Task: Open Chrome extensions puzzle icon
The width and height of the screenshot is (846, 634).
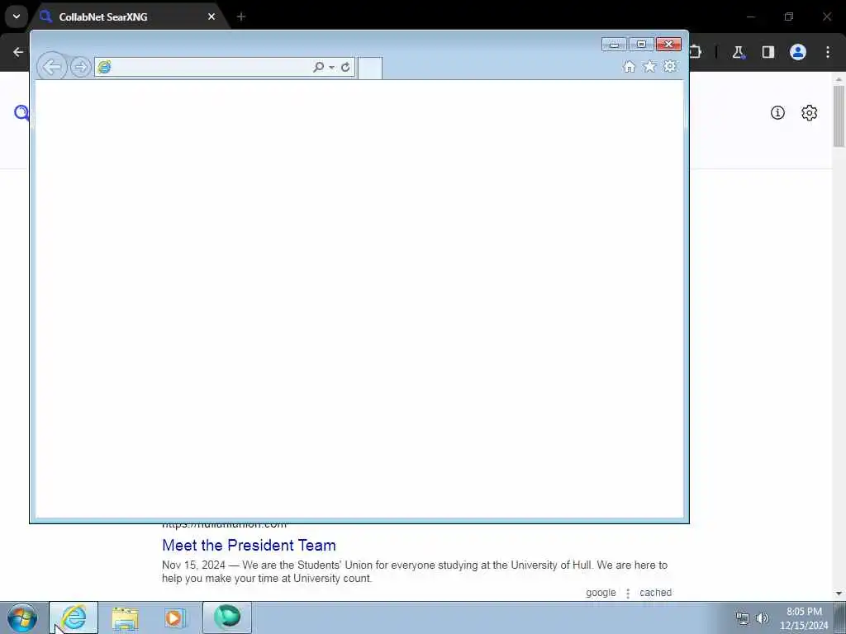Action: [x=696, y=52]
